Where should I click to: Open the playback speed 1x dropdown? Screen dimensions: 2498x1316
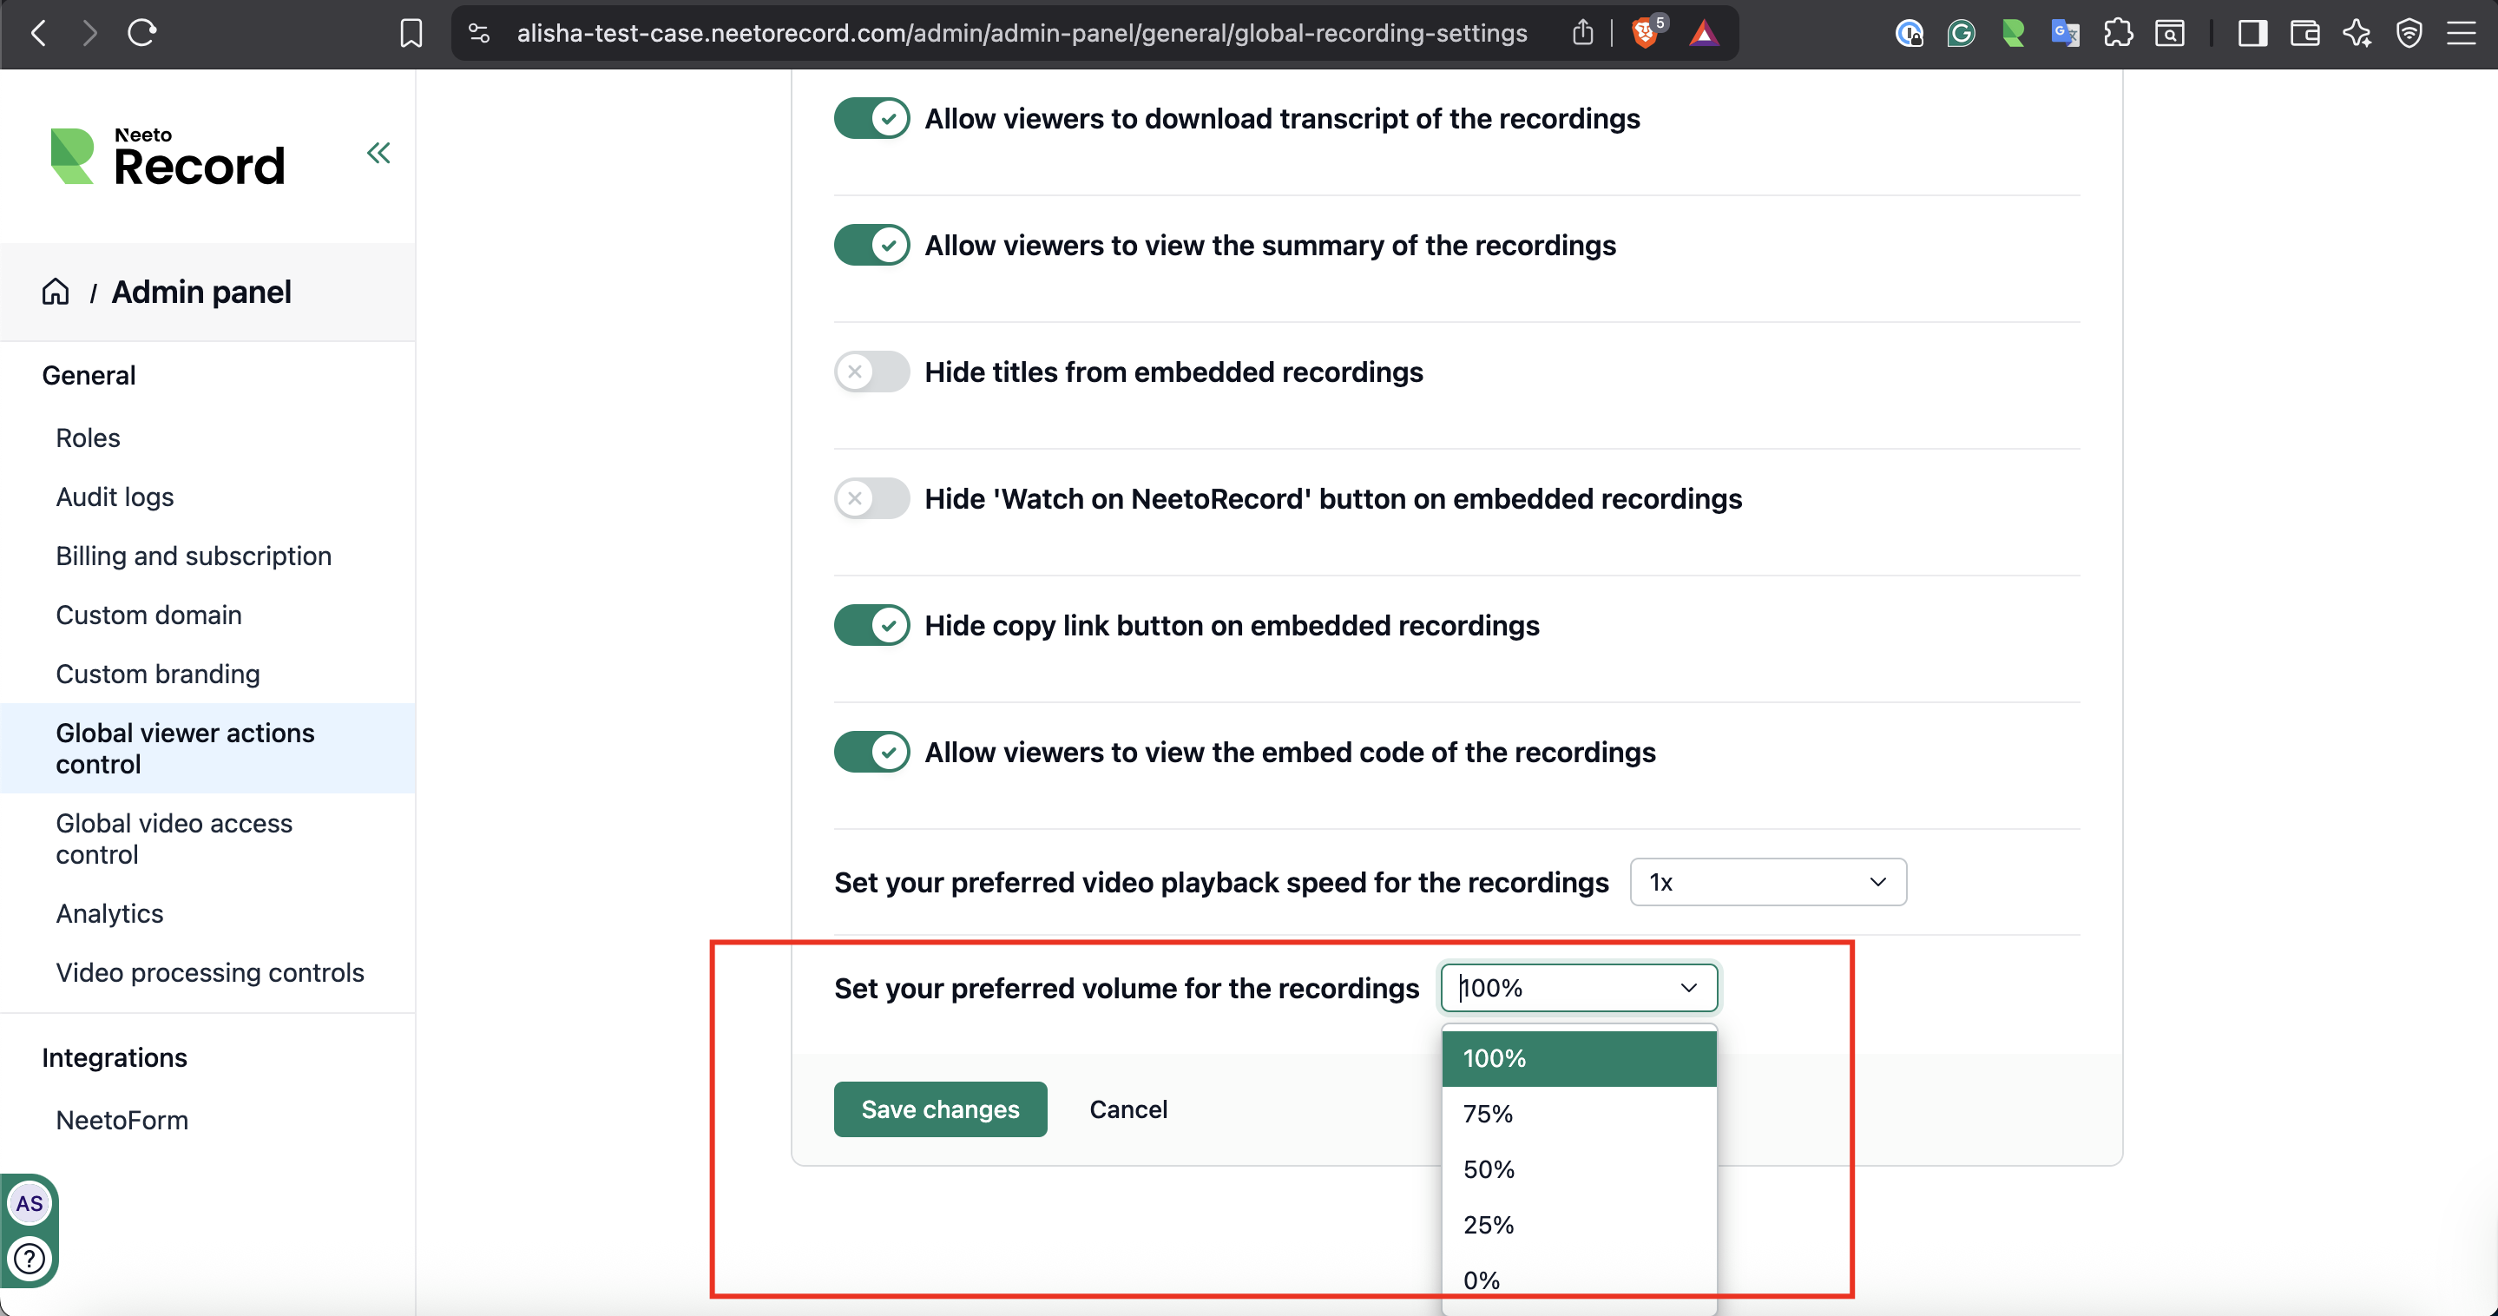1767,883
